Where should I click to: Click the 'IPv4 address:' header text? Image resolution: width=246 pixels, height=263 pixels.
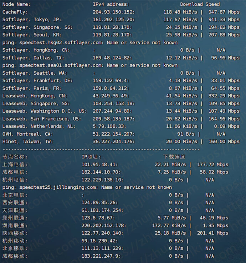click(111, 4)
